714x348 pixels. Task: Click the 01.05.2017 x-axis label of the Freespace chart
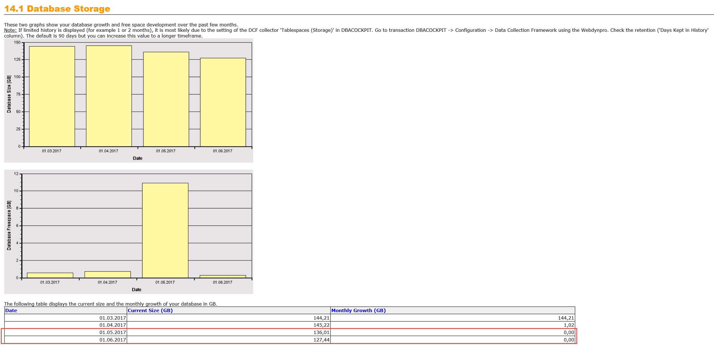pos(165,282)
